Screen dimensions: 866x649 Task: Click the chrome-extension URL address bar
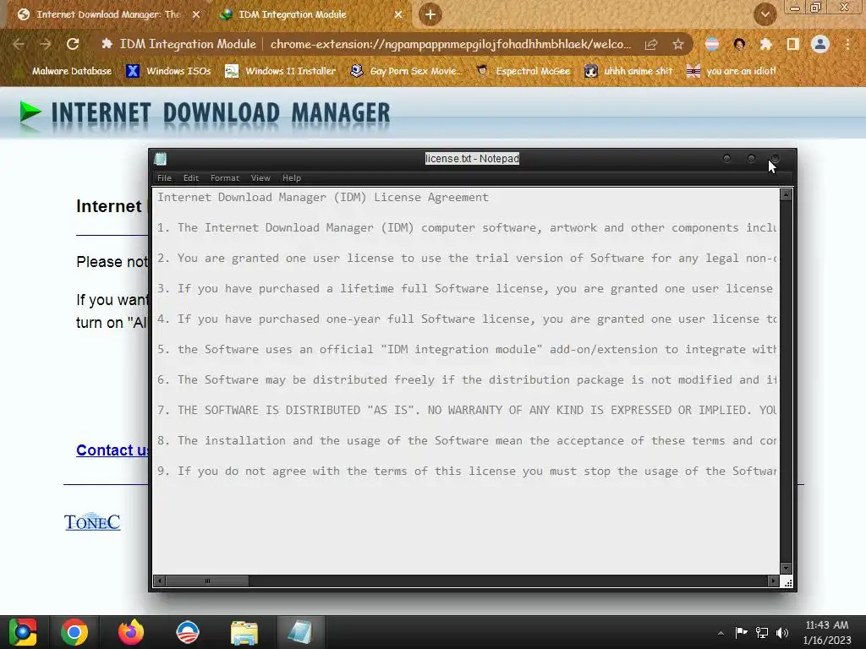450,44
